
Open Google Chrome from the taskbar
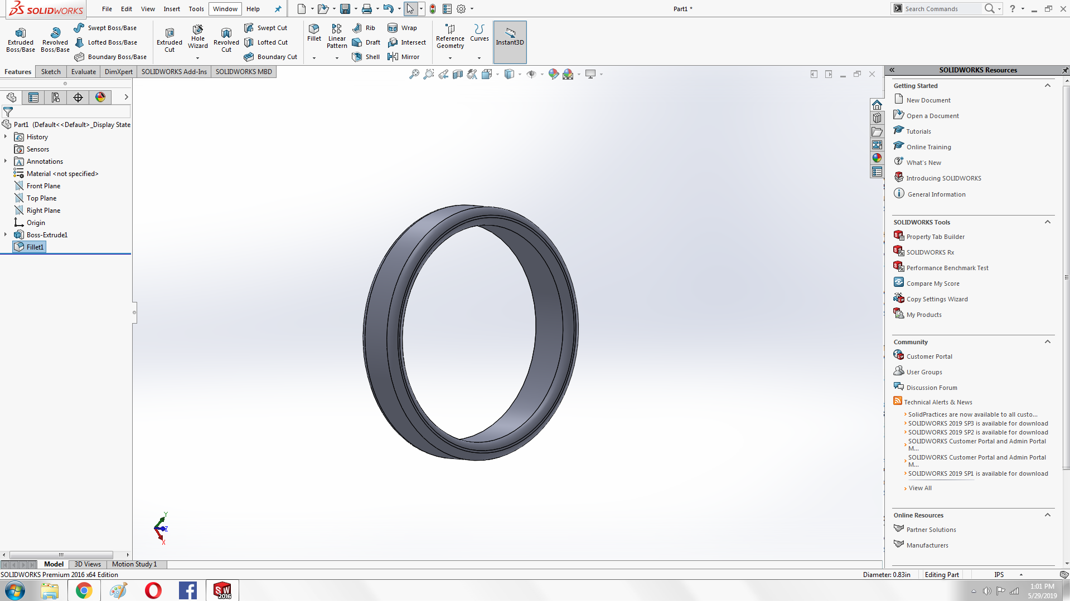click(x=84, y=590)
